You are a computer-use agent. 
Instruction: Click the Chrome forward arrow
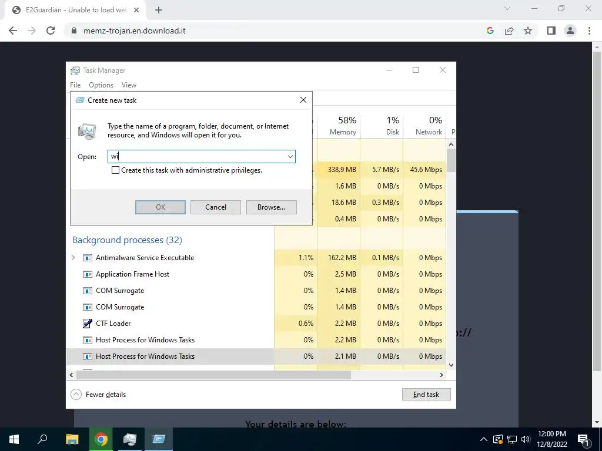(x=32, y=31)
